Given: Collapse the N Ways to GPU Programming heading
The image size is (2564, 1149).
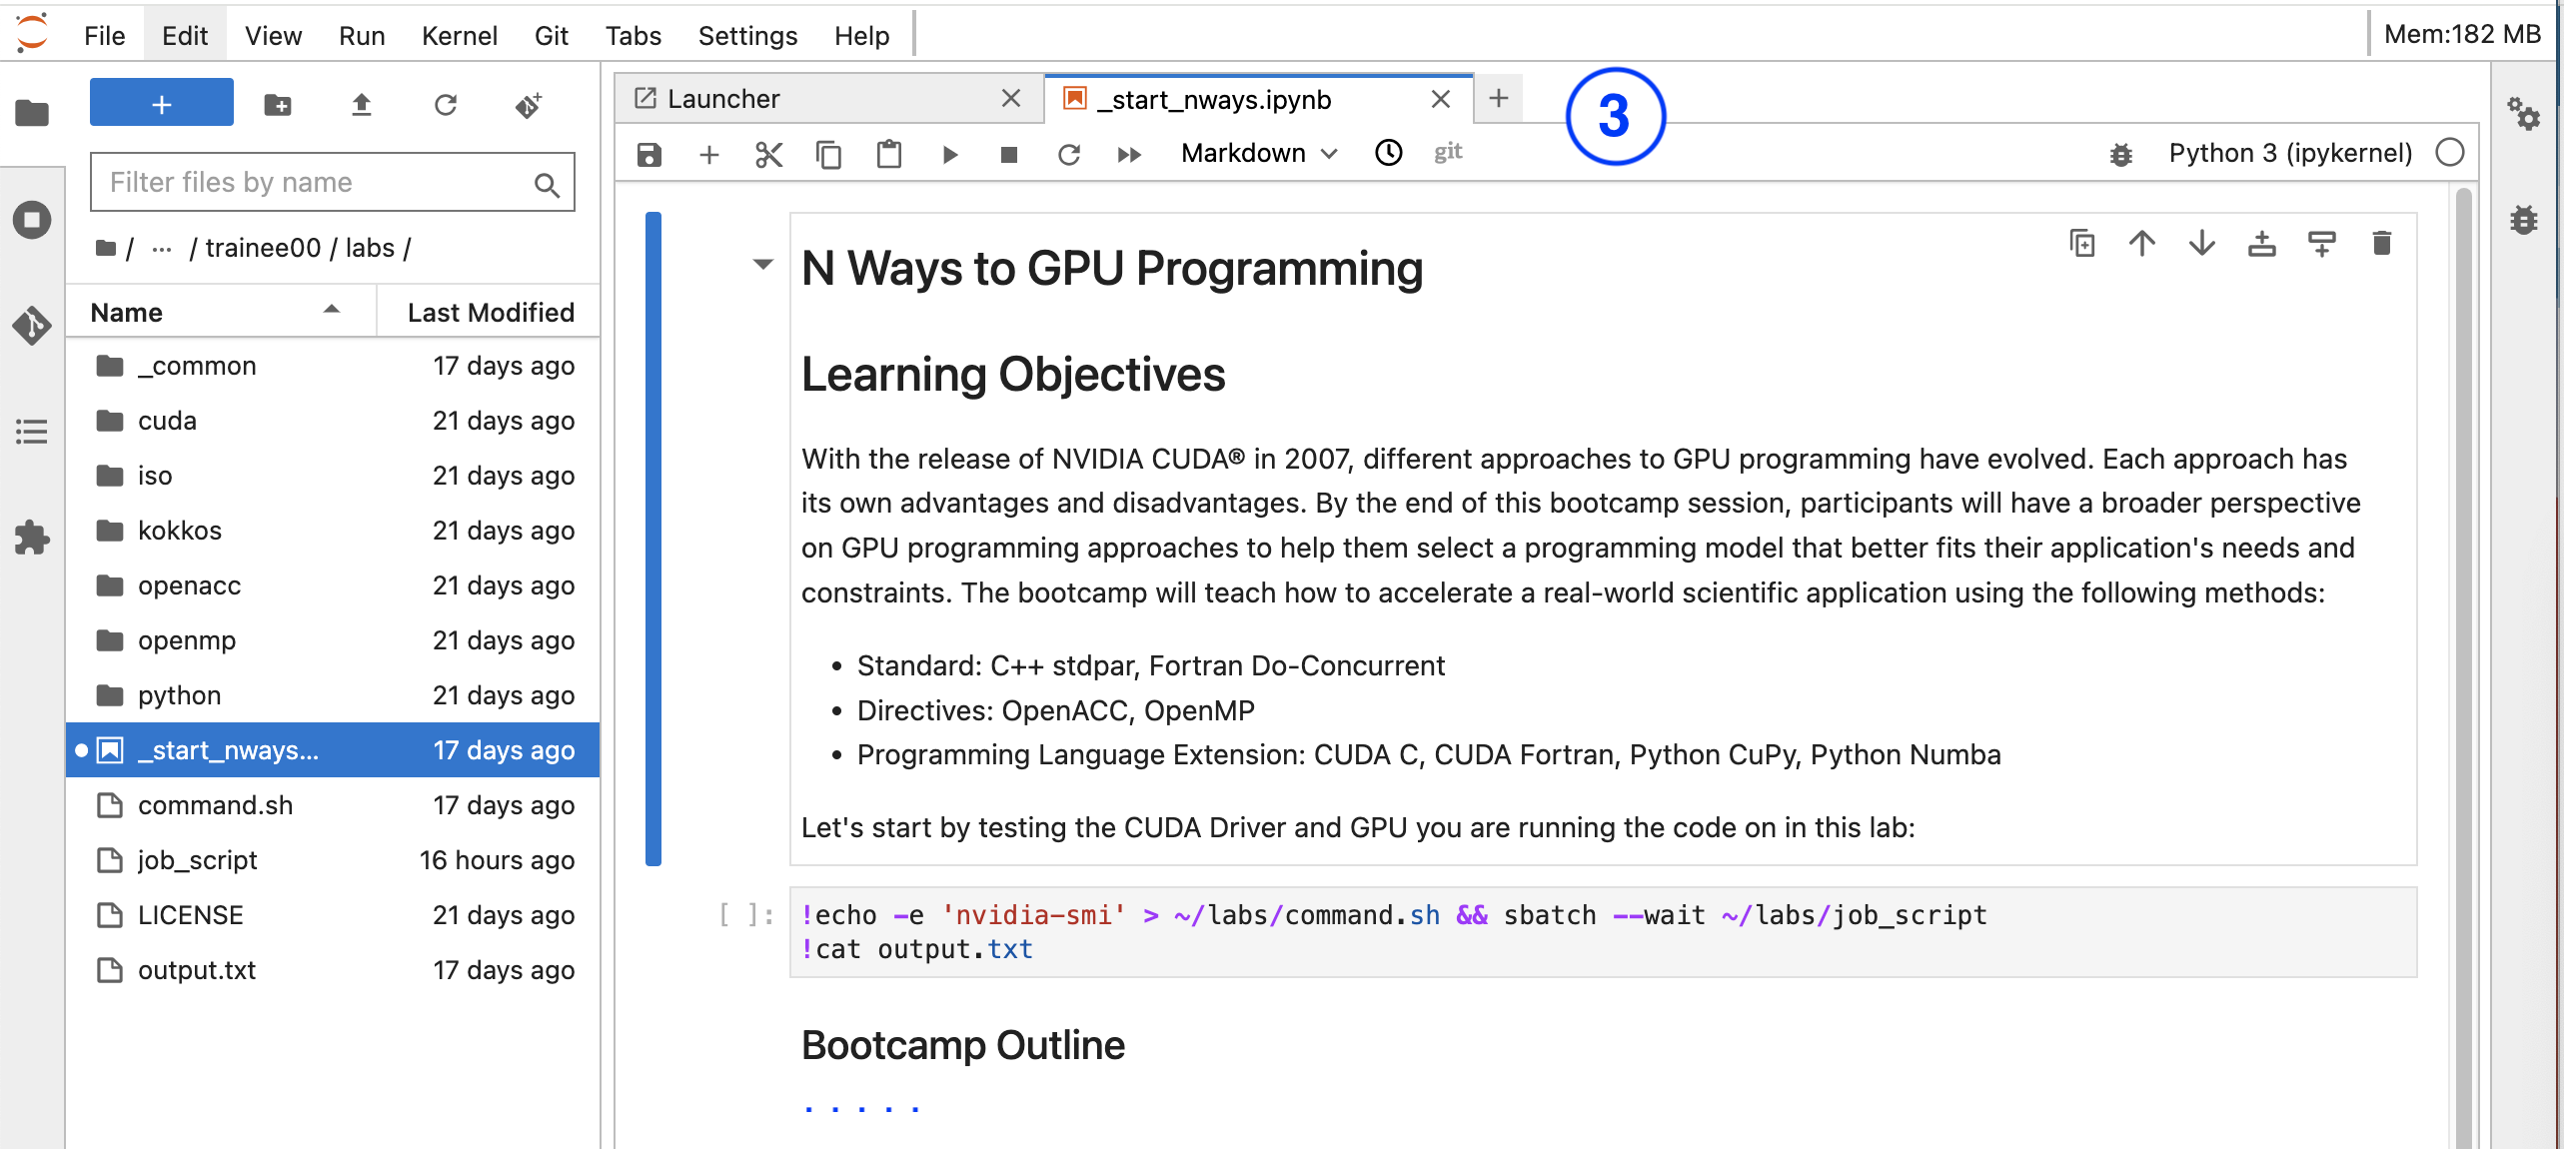Looking at the screenshot, I should [x=763, y=265].
